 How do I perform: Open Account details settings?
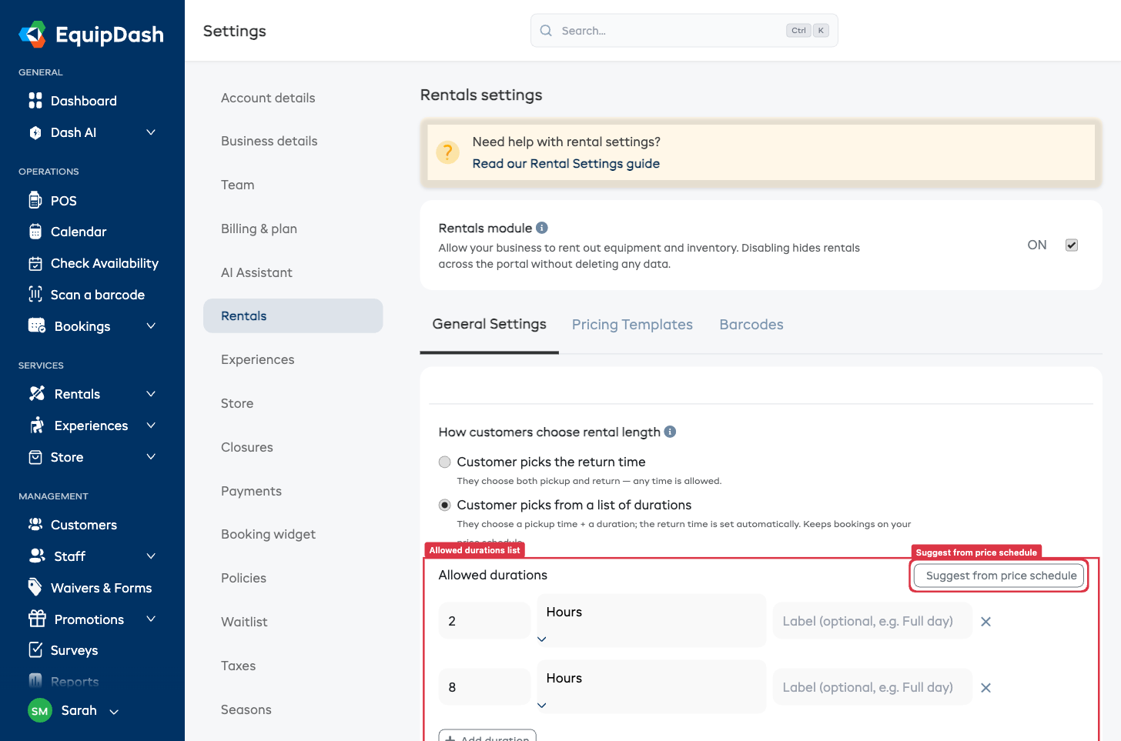point(293,98)
